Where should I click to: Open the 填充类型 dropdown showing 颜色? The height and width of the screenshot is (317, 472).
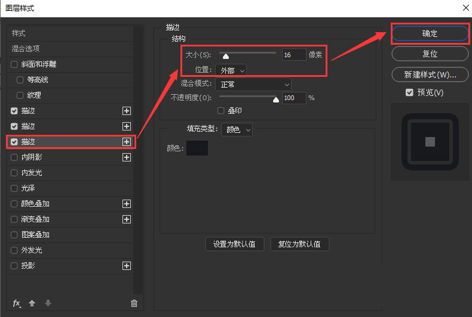point(237,130)
